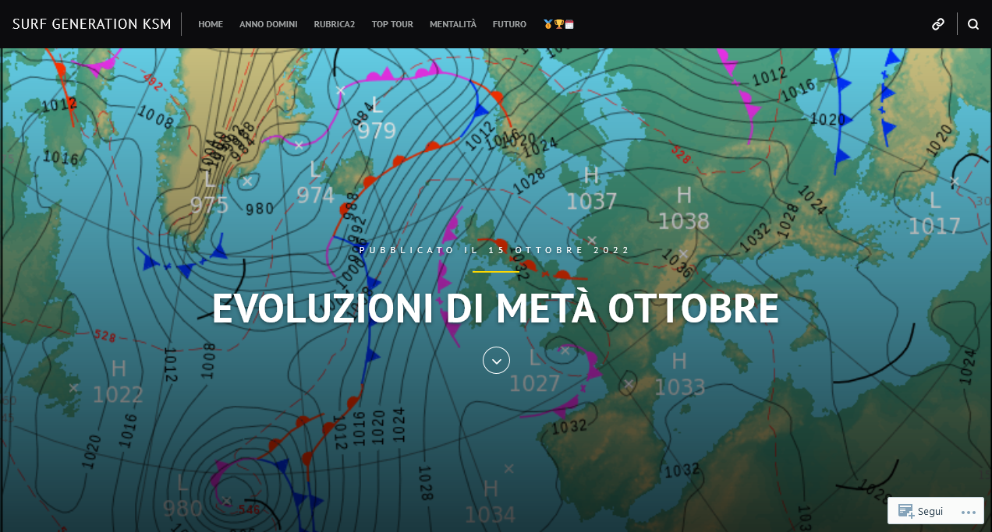
Task: Click the trophy emoji in navigation
Action: click(x=558, y=24)
